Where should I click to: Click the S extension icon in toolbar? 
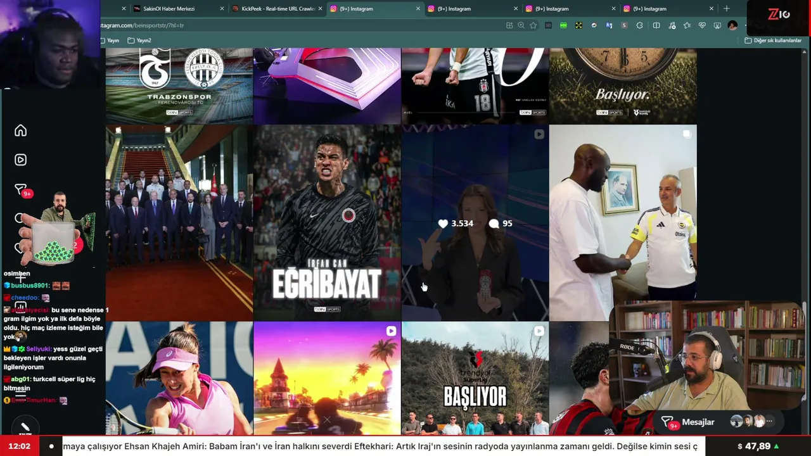624,25
